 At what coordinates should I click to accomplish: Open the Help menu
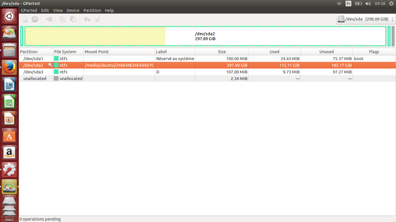[109, 10]
